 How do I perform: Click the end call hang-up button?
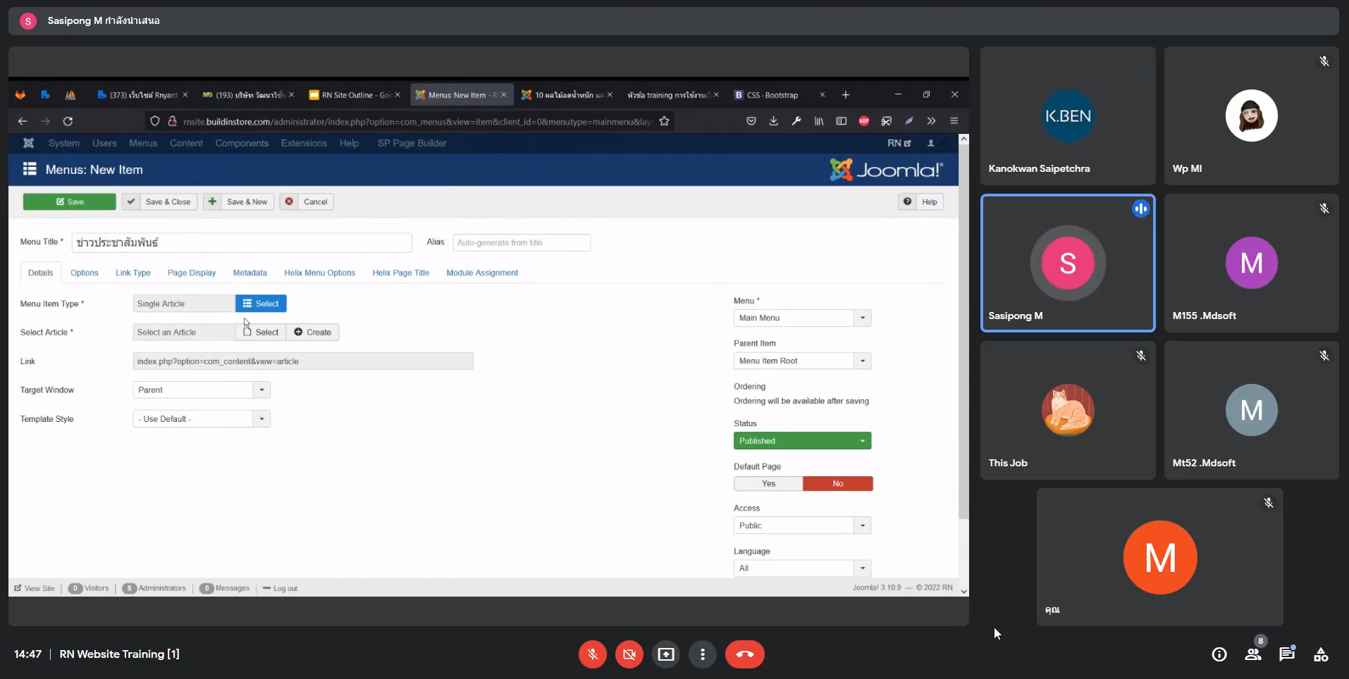(744, 654)
